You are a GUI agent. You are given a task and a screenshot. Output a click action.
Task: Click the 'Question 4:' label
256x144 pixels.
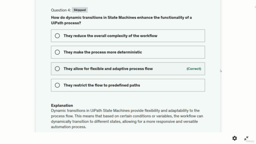[x=61, y=10]
